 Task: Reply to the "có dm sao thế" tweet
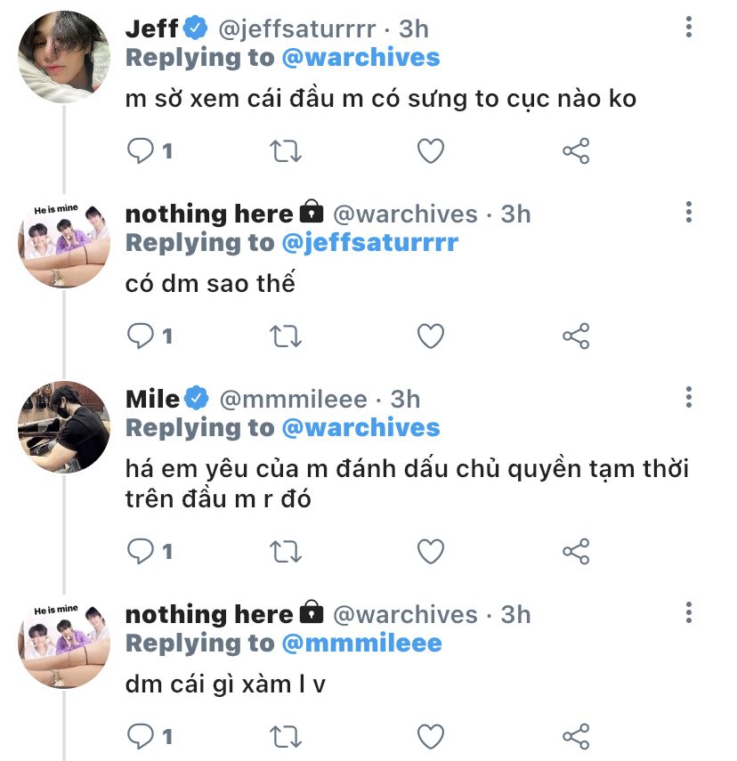tap(141, 336)
